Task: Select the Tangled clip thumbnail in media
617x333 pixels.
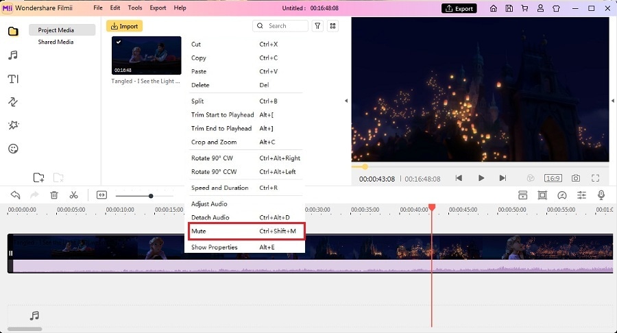Action: (147, 56)
